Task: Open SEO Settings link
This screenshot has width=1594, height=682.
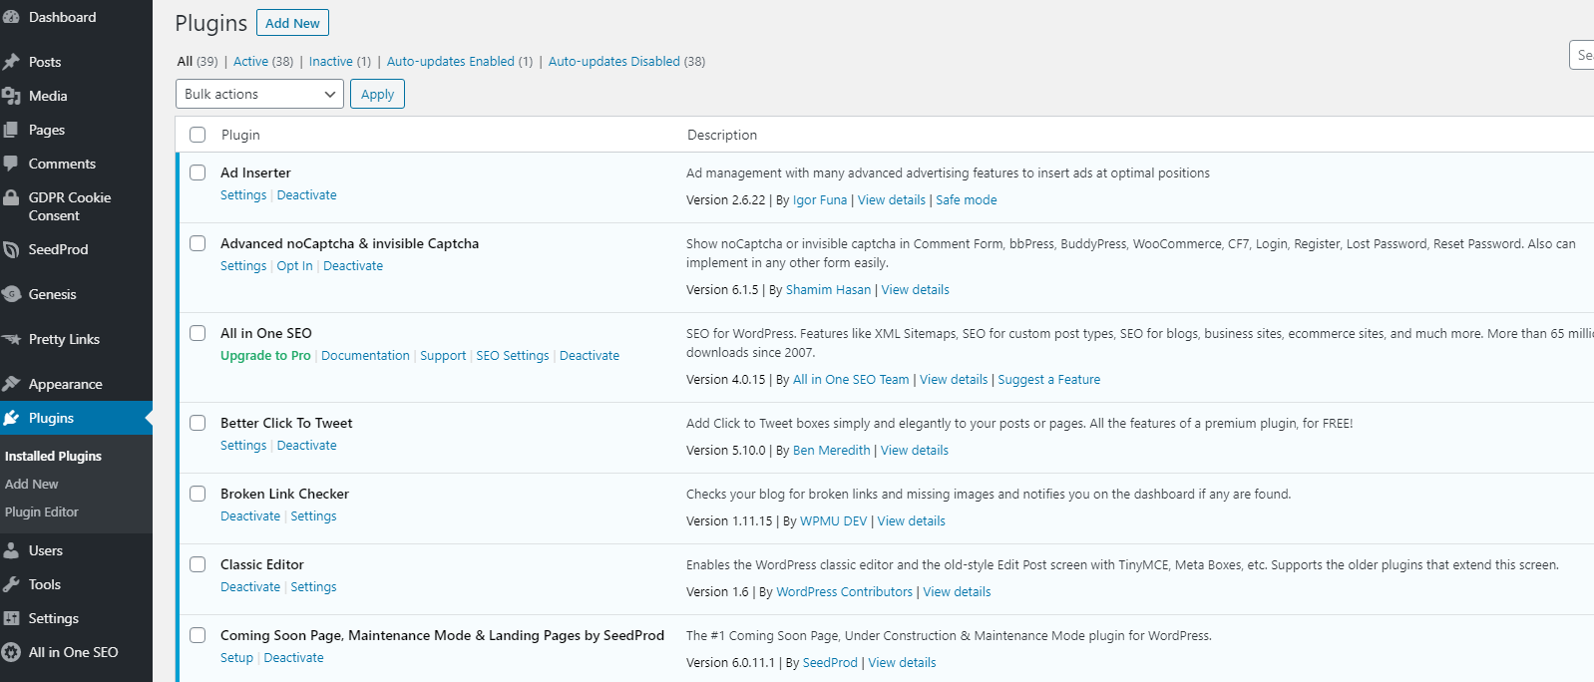Action: (513, 356)
